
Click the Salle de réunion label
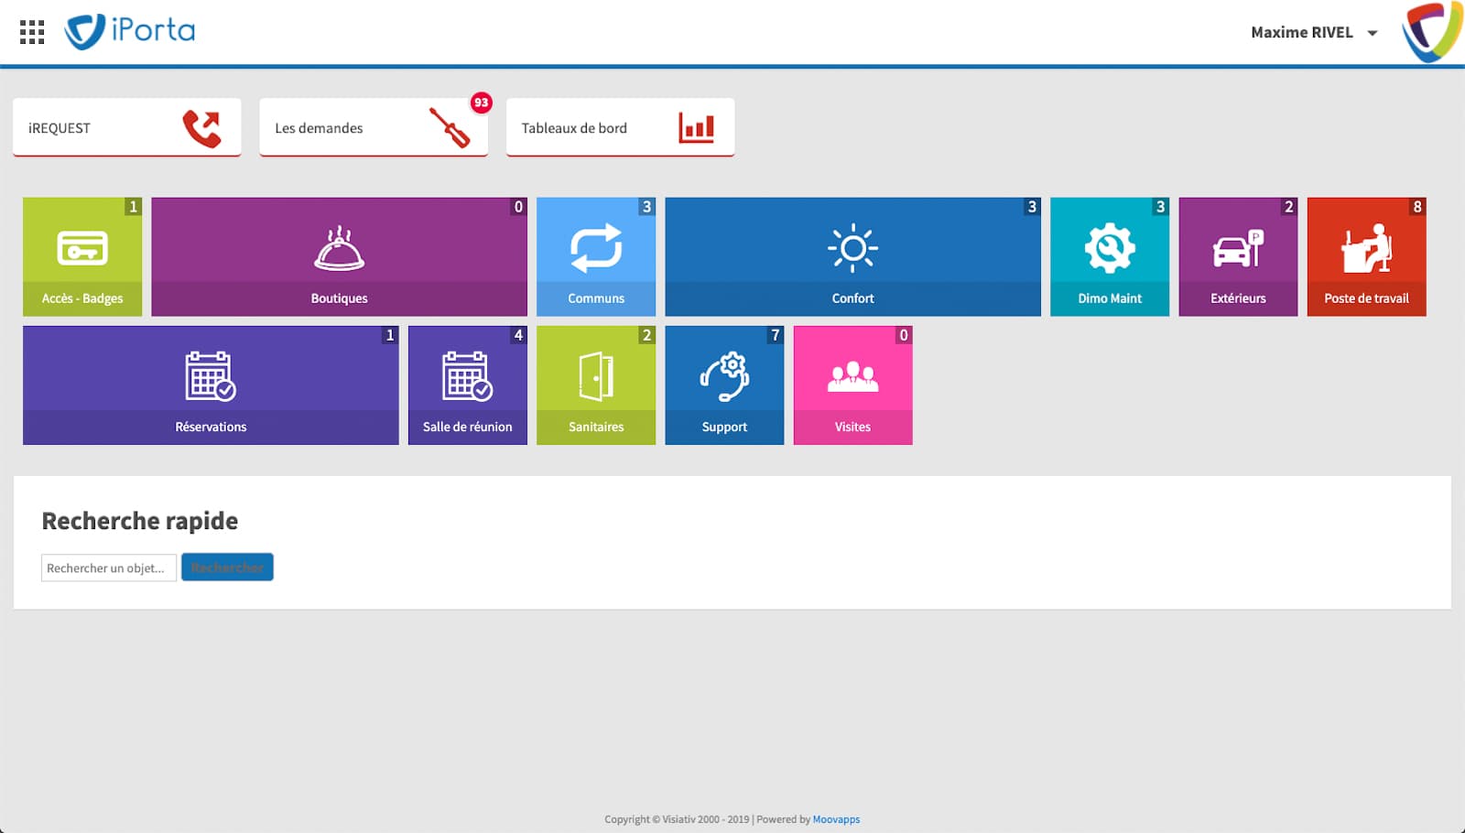(468, 427)
